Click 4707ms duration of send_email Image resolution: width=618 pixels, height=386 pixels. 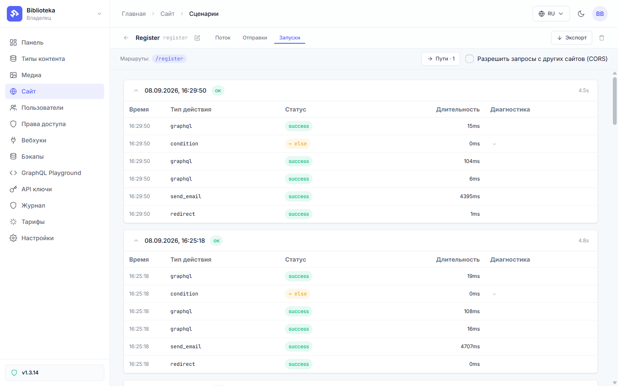pos(470,347)
